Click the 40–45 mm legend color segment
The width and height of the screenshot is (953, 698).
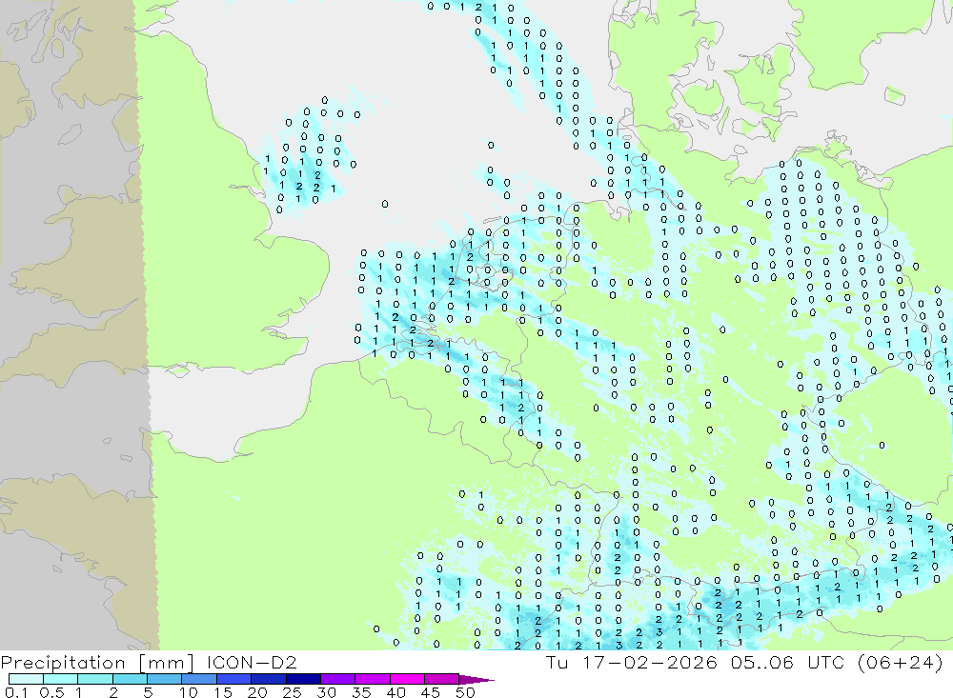[x=407, y=679]
